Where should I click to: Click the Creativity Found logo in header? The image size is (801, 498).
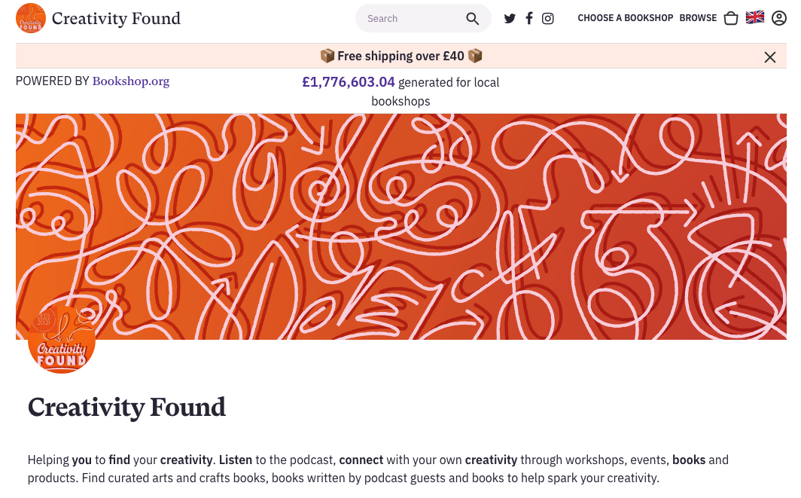[x=31, y=18]
